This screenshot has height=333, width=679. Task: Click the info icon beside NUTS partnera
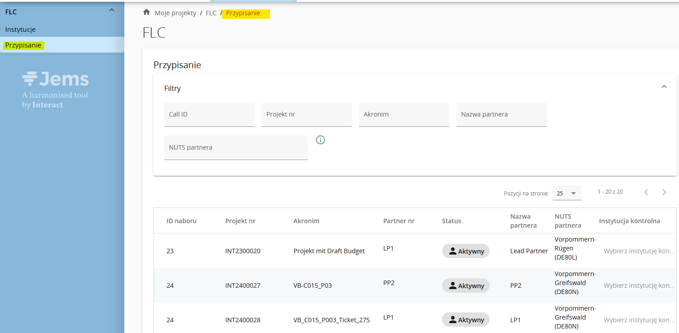pos(320,140)
